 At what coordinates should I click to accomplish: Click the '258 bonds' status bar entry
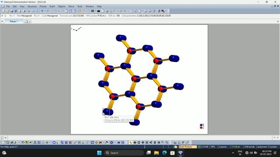pyautogui.click(x=250, y=147)
